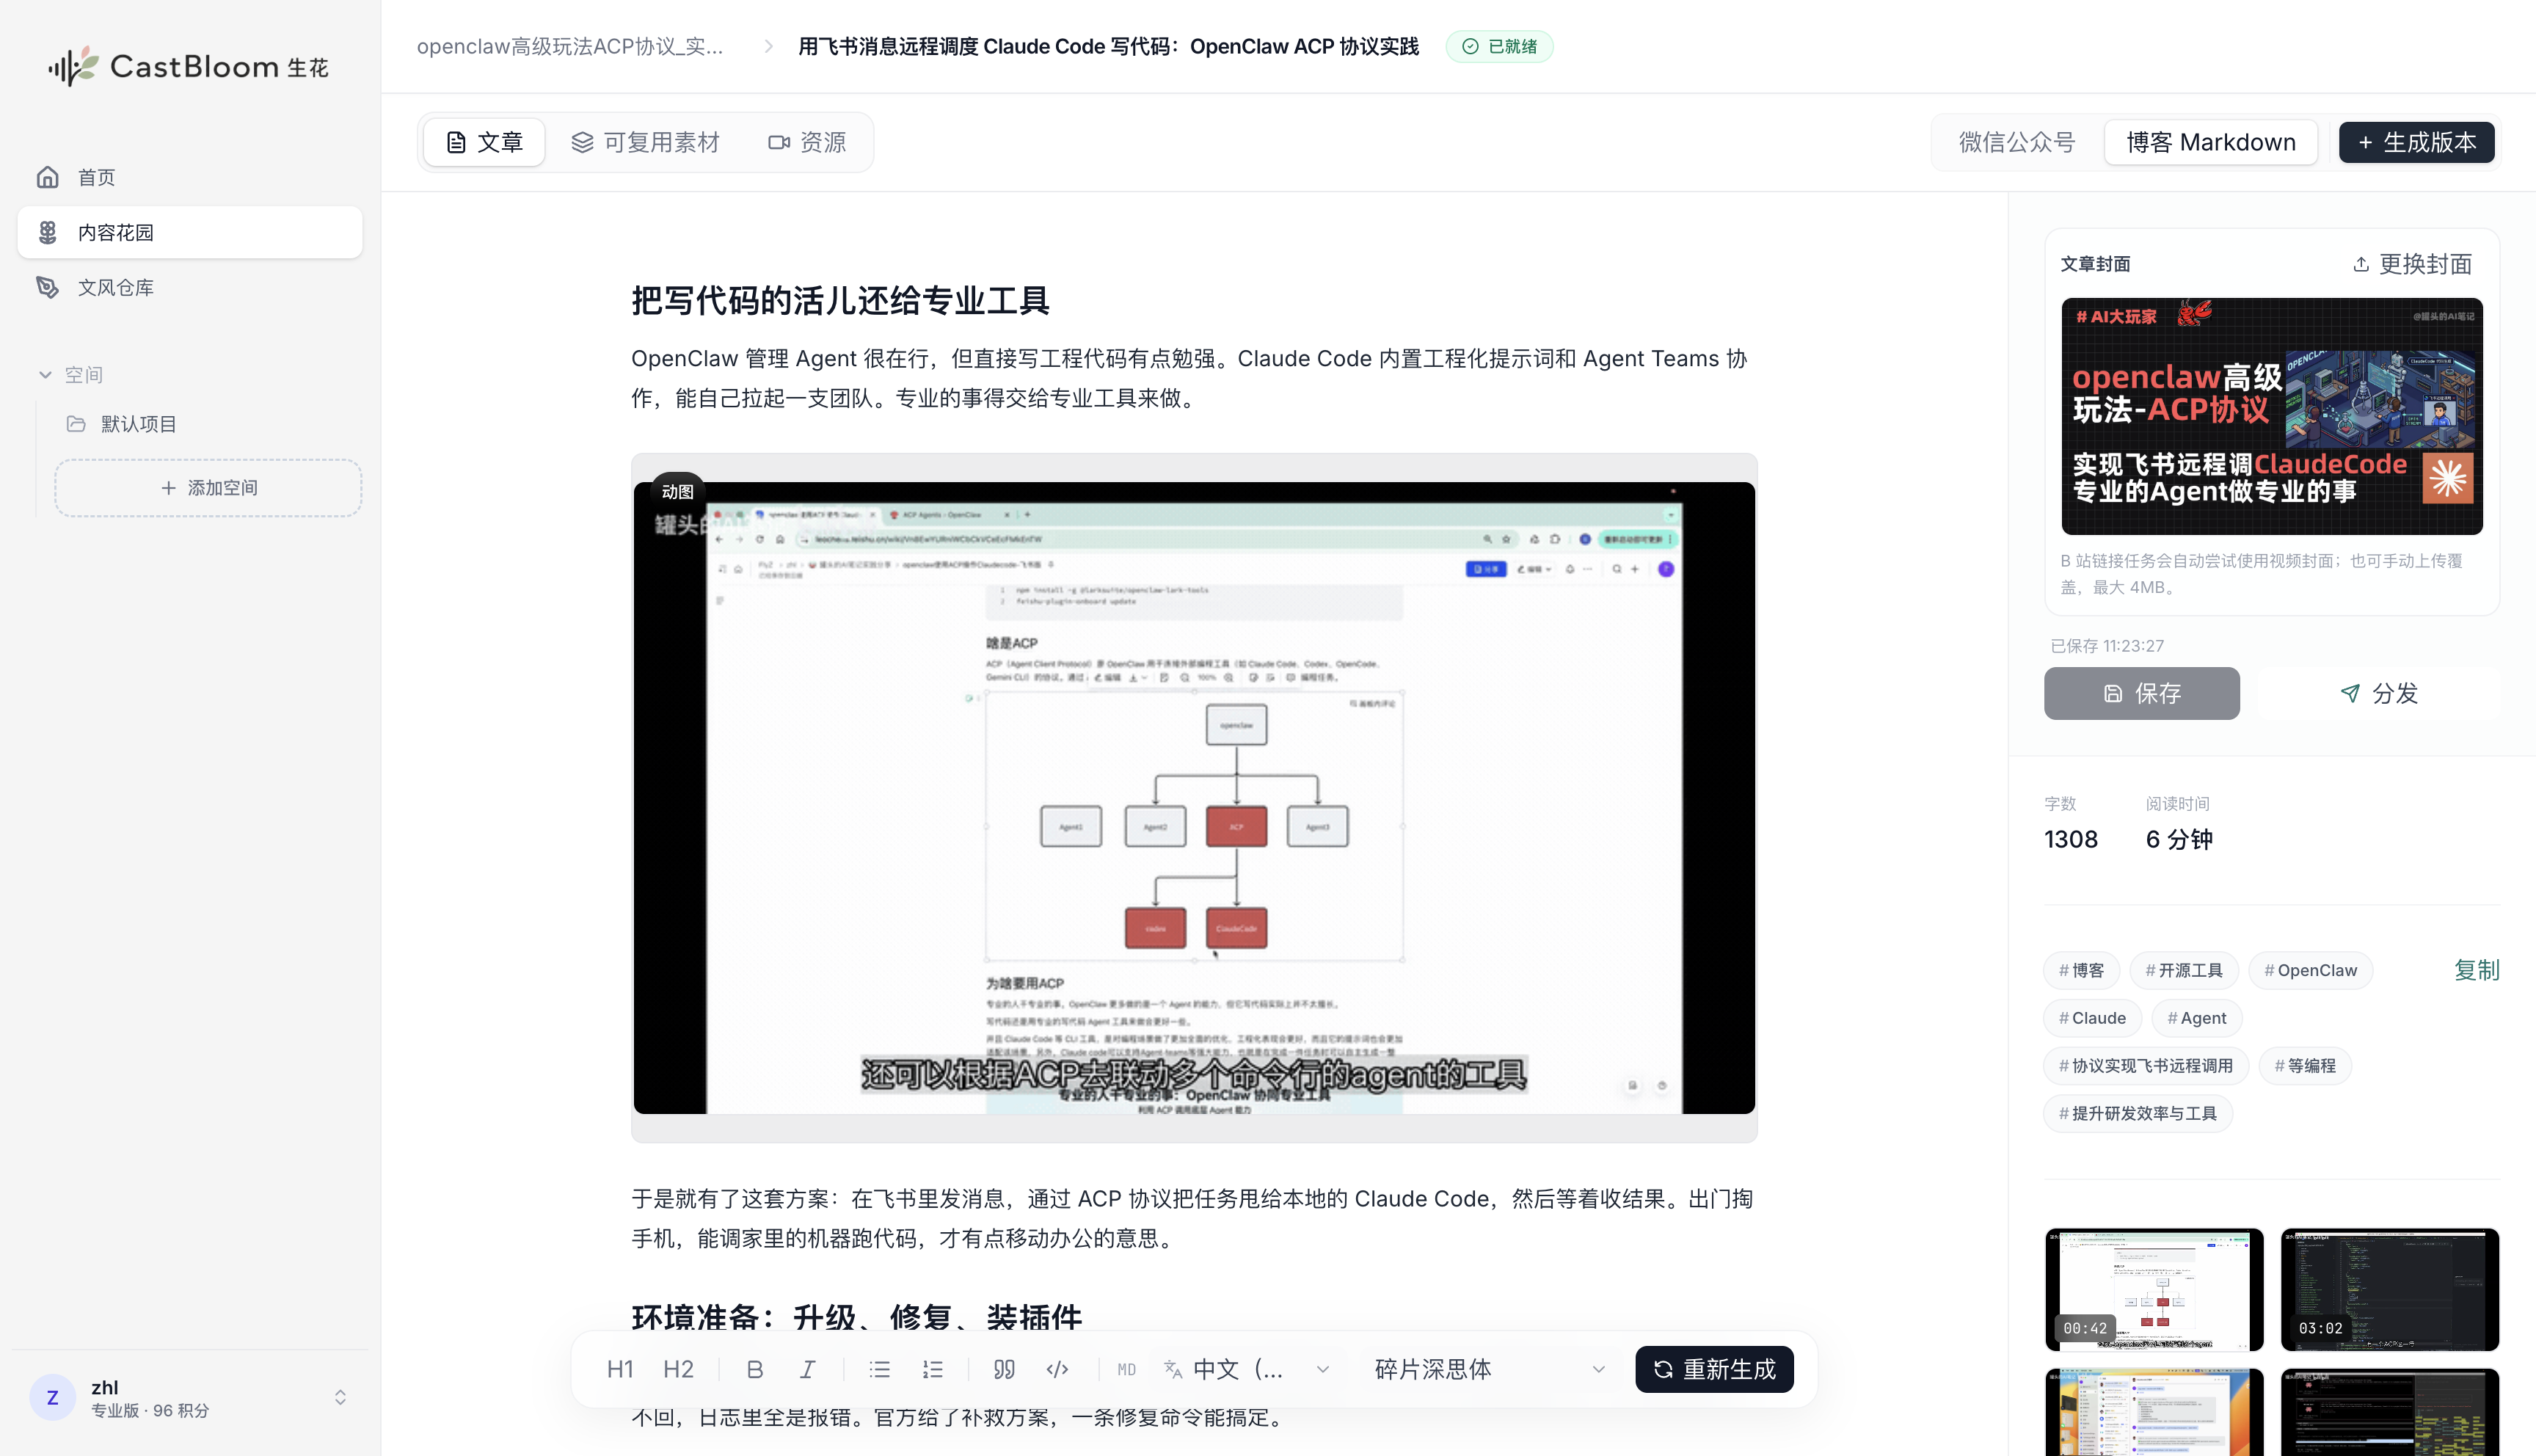This screenshot has width=2536, height=1456.
Task: Switch to the 文章 tab
Action: coord(484,142)
